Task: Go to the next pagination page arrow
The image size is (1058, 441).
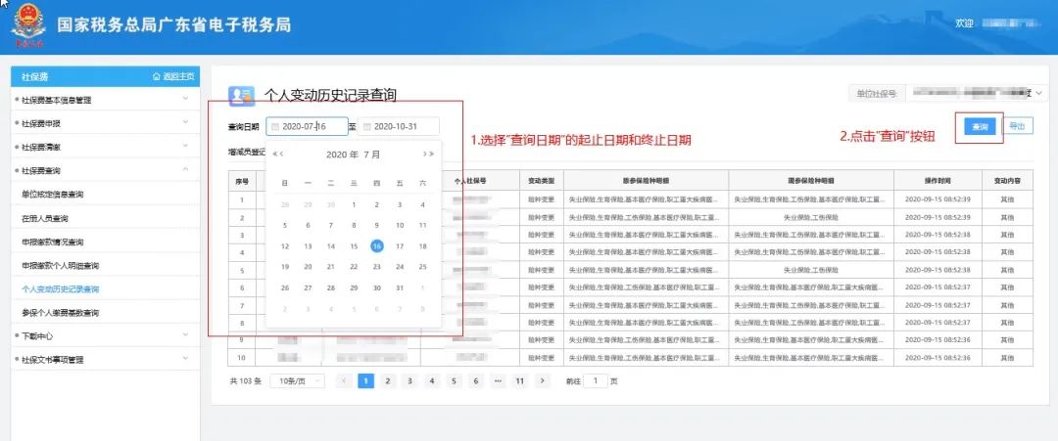Action: 542,381
